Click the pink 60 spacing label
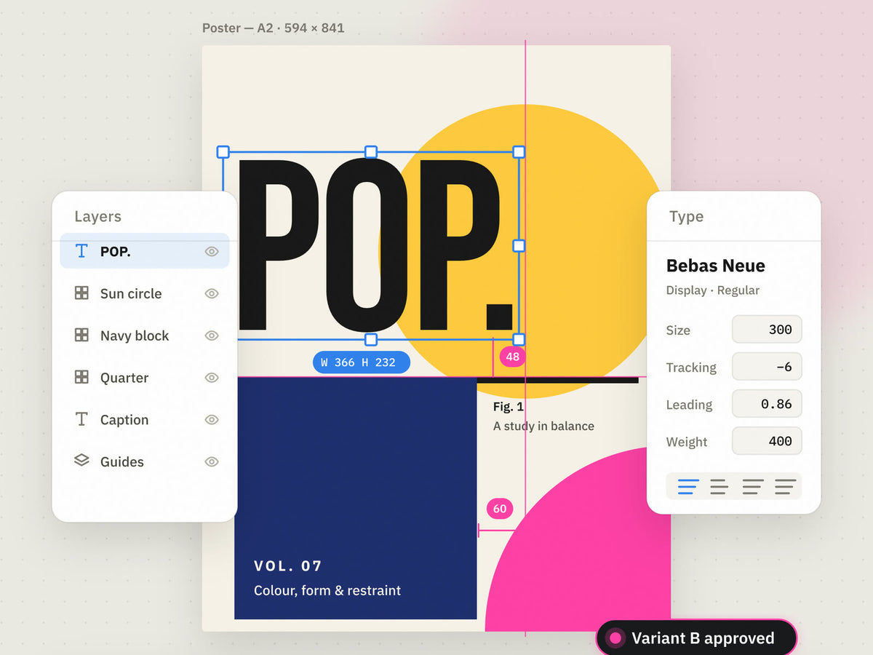The image size is (873, 655). [x=500, y=509]
